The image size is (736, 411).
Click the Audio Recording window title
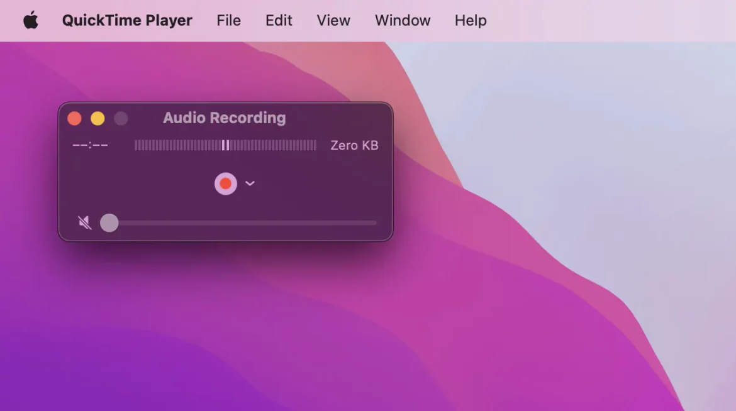coord(225,118)
